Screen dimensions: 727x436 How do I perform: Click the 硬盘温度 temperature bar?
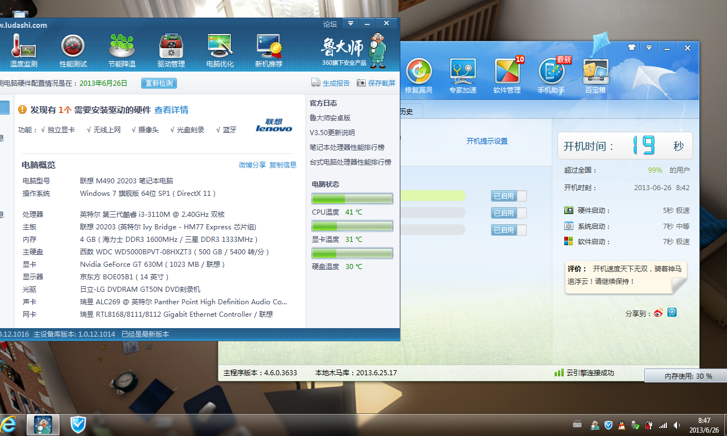pyautogui.click(x=352, y=253)
